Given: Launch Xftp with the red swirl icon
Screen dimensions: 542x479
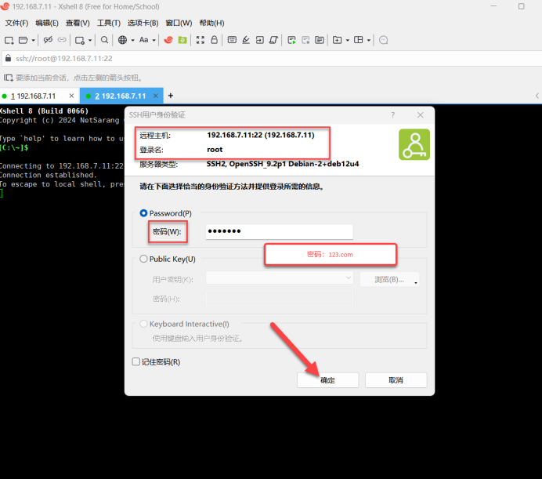Looking at the screenshot, I should pyautogui.click(x=167, y=40).
